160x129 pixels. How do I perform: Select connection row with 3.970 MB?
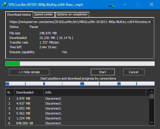[77, 98]
